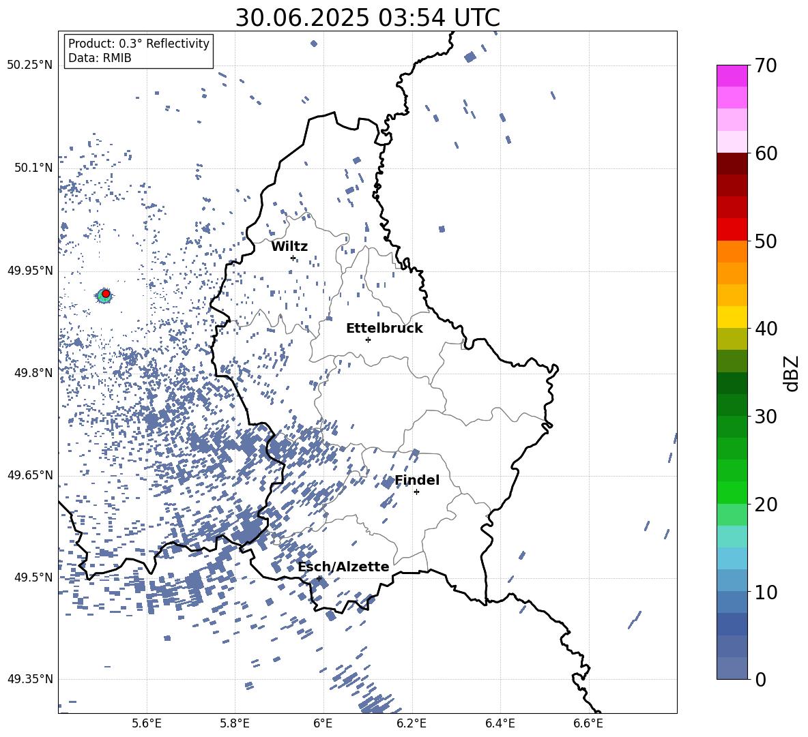
Task: Pick the bright red colorbar swatch above 50
Action: pos(732,230)
